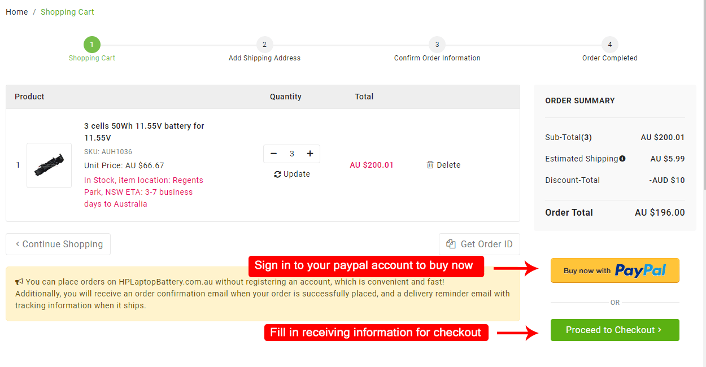Click the megaphone icon in notice
The image size is (706, 367).
tap(19, 282)
